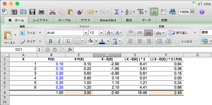Undo the last action
212x105 pixels.
click(91, 12)
